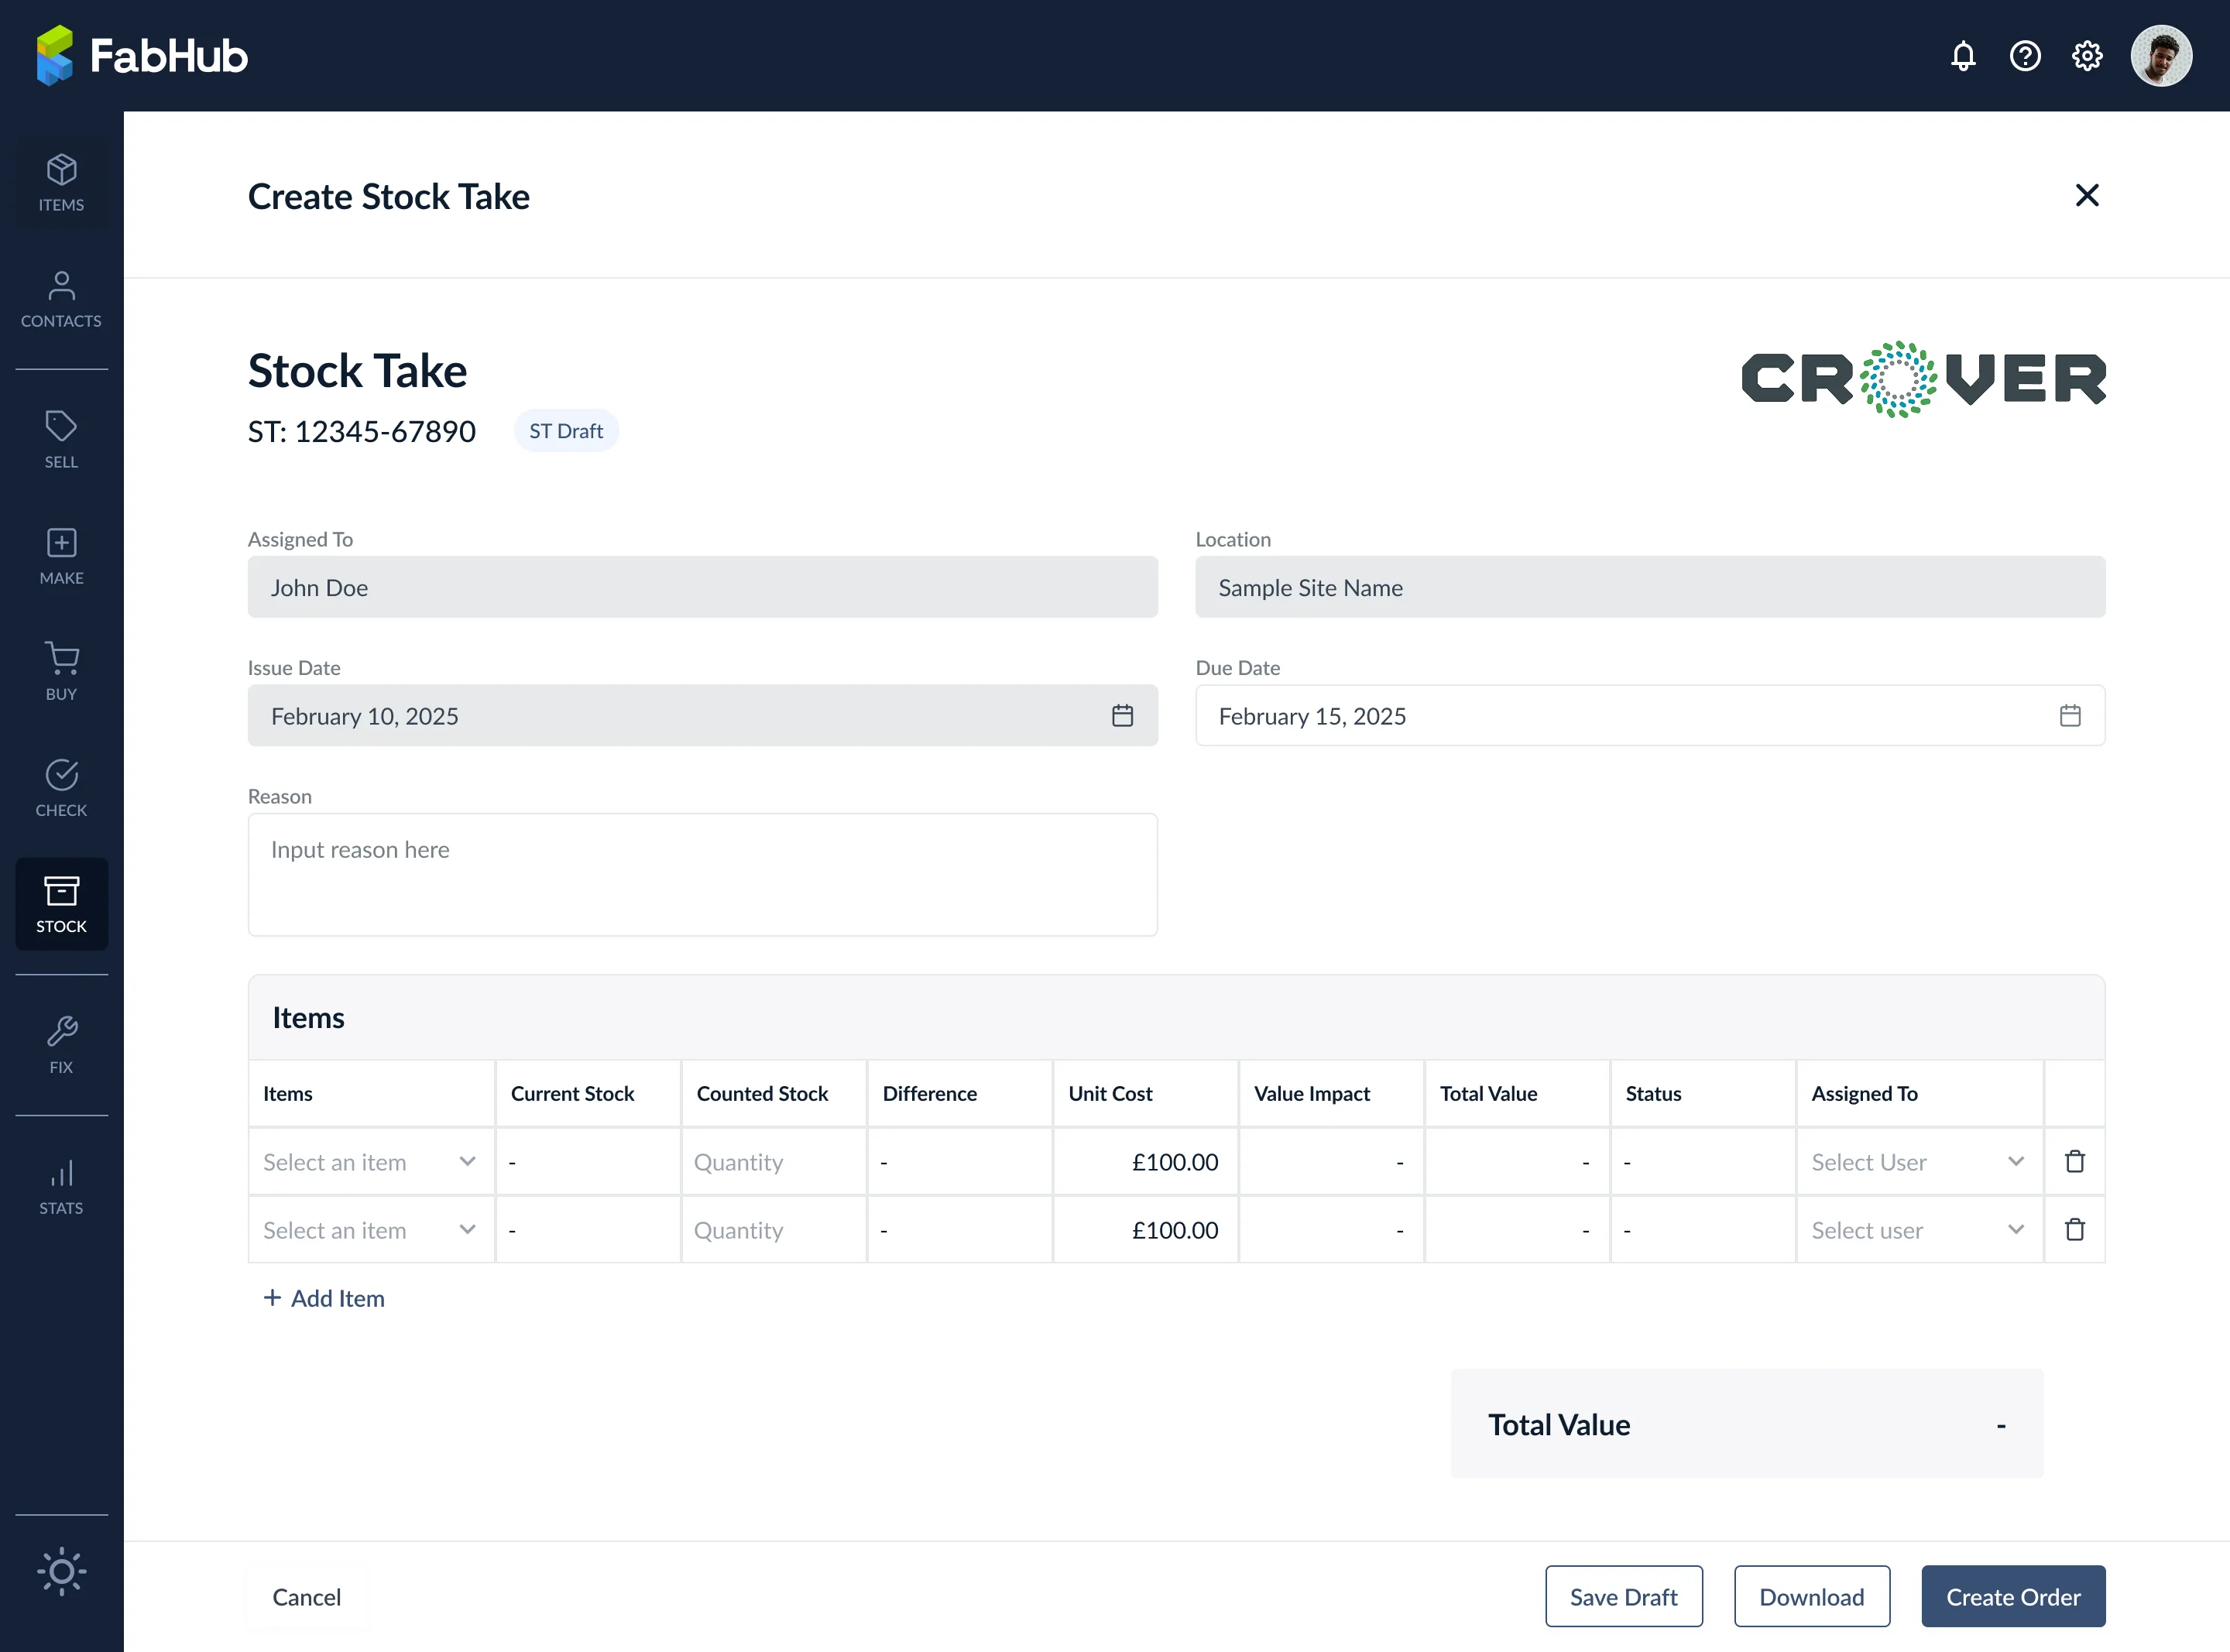
Task: Click the Assigned To John Doe field
Action: pyautogui.click(x=703, y=587)
